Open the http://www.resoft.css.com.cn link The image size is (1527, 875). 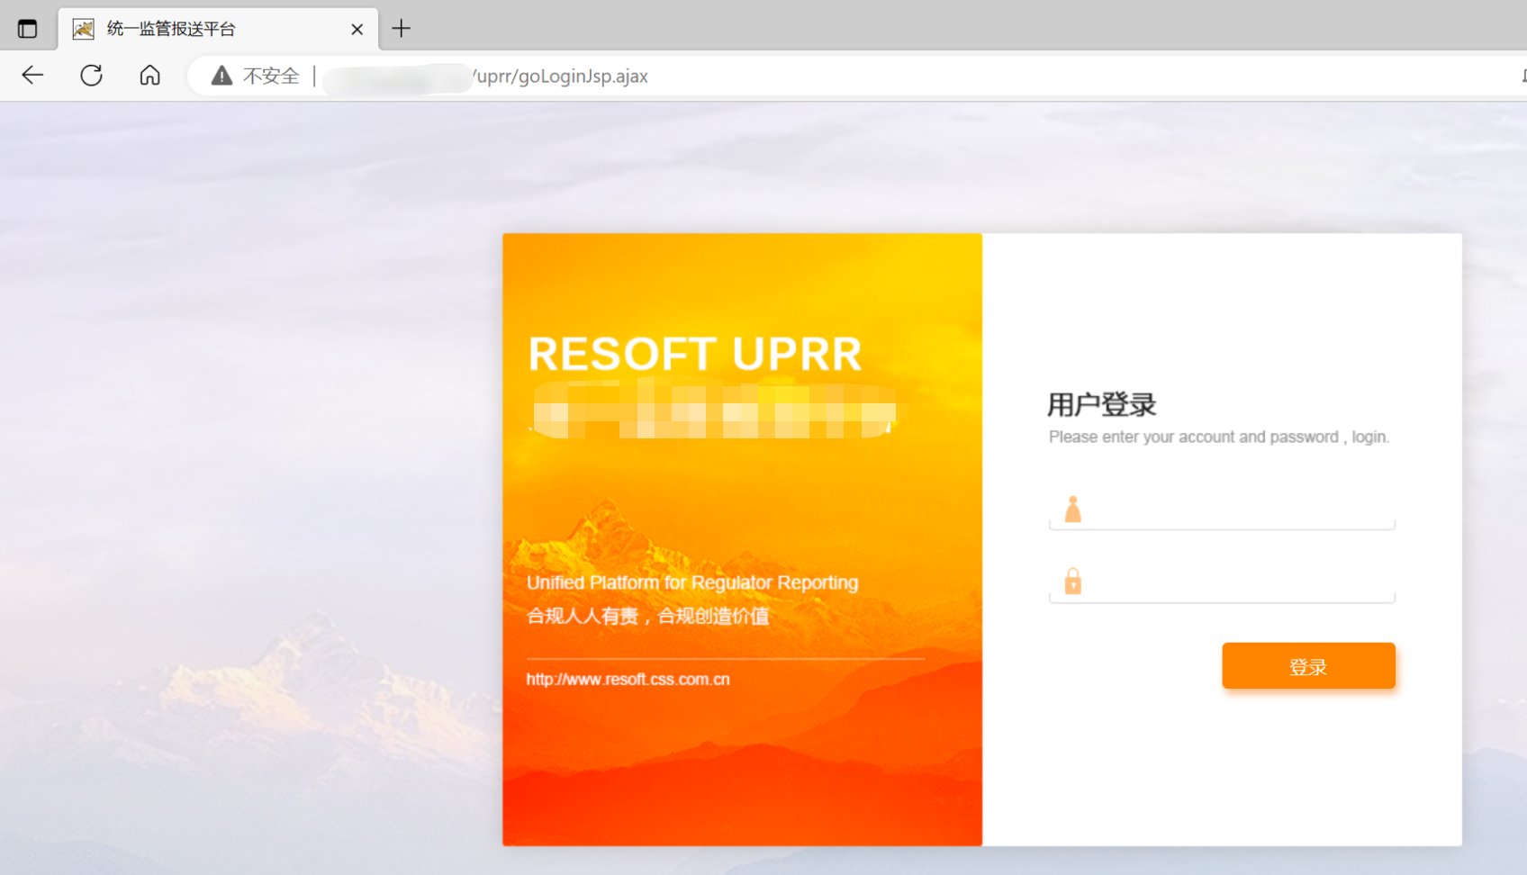(628, 680)
